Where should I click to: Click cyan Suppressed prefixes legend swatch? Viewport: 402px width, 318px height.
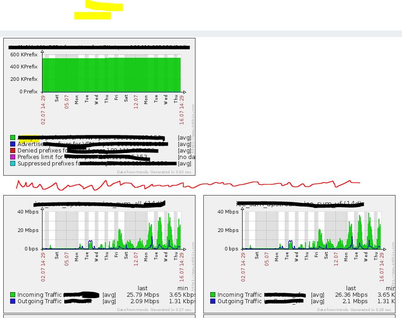point(12,163)
